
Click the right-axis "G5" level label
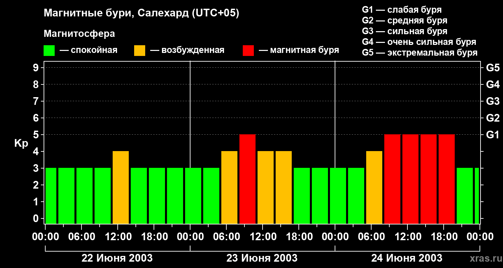point(493,68)
